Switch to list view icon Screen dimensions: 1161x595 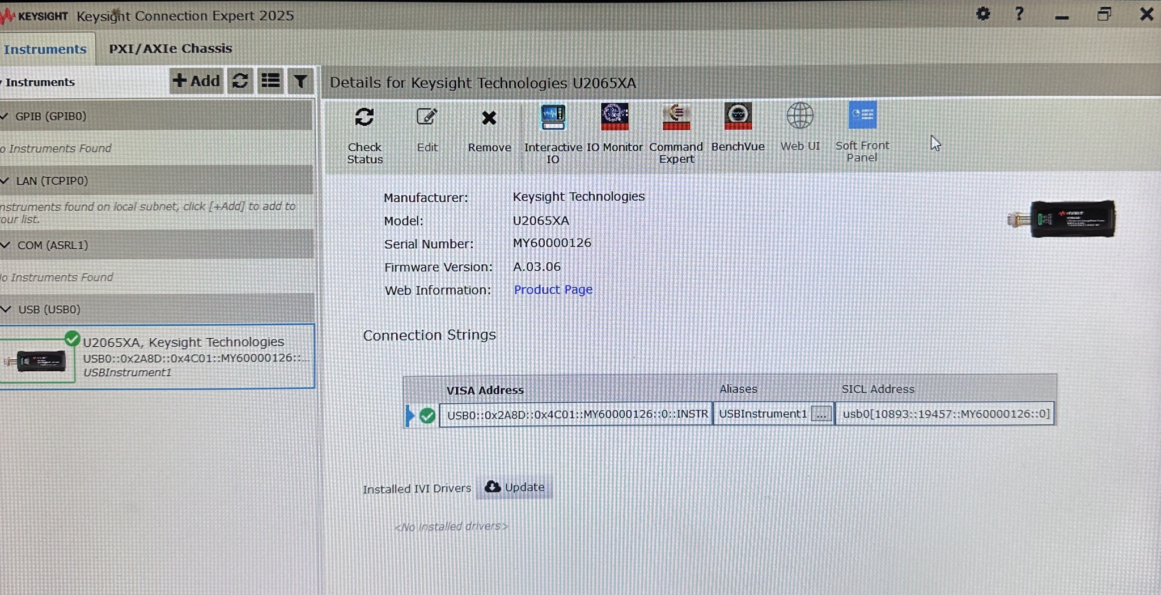coord(270,81)
